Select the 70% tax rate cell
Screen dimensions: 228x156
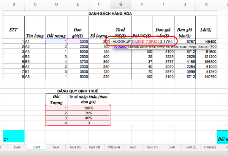coord(89,113)
